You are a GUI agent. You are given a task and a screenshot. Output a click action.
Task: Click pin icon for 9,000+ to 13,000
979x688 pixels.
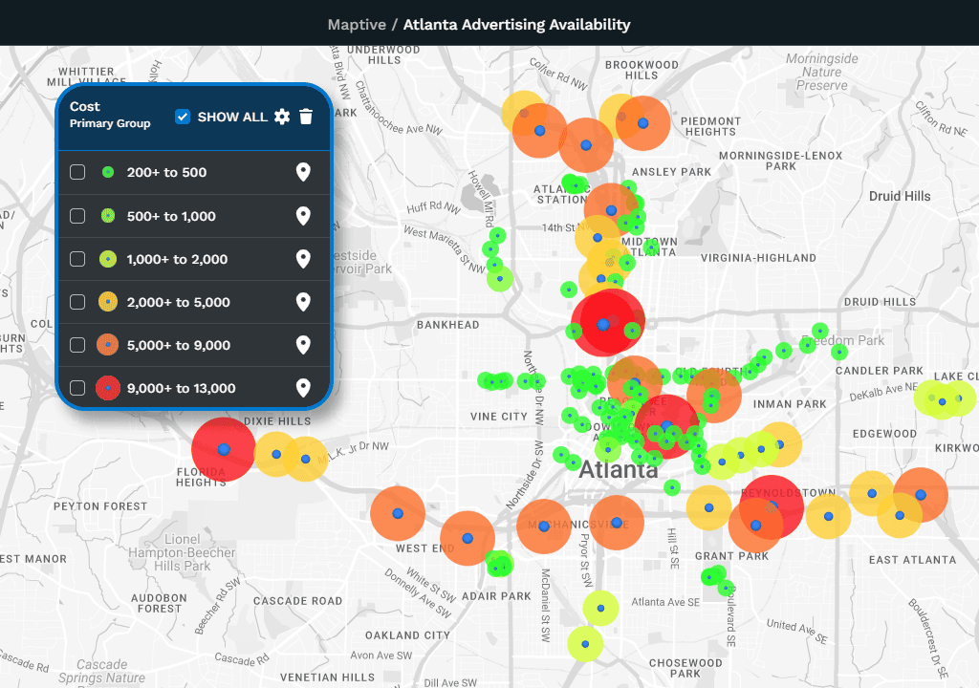pyautogui.click(x=303, y=388)
